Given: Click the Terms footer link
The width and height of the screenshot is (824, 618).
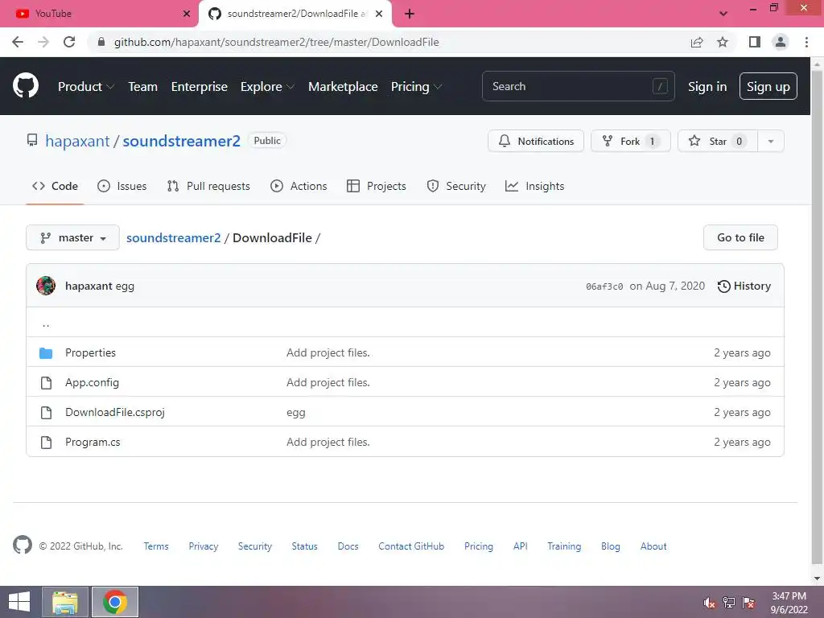Looking at the screenshot, I should pyautogui.click(x=156, y=546).
